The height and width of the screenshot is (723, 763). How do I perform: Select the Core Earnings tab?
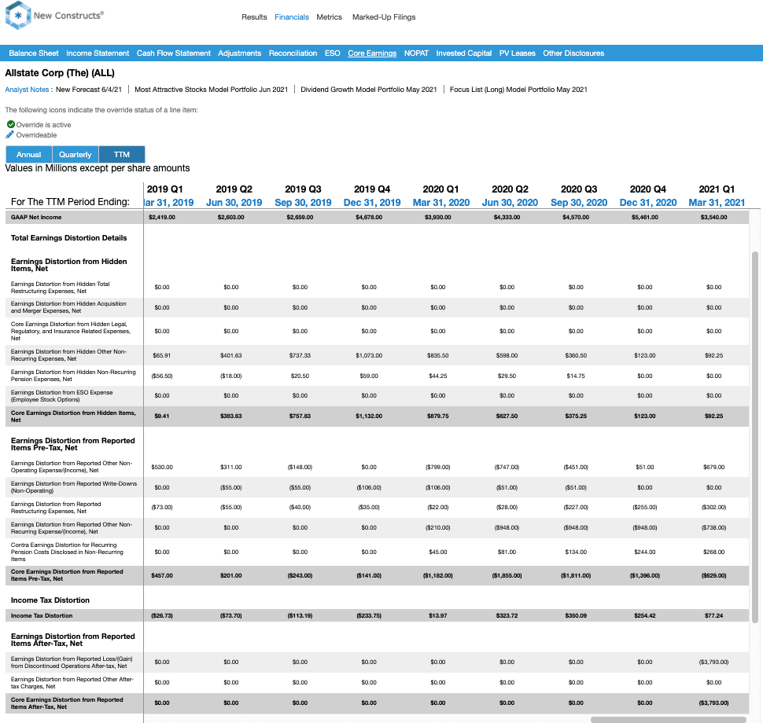click(372, 53)
